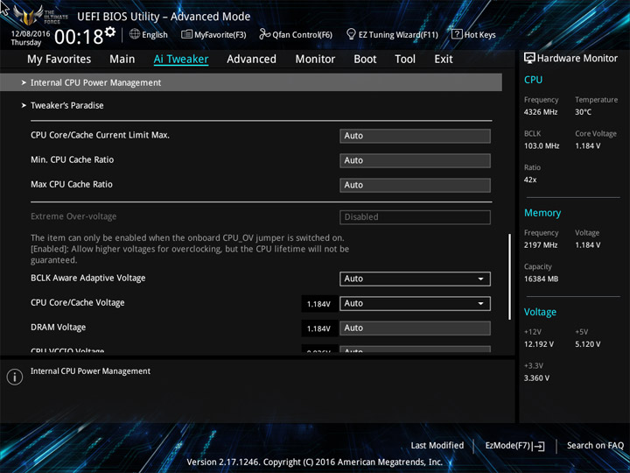
Task: Open the Monitor tab
Action: point(315,60)
